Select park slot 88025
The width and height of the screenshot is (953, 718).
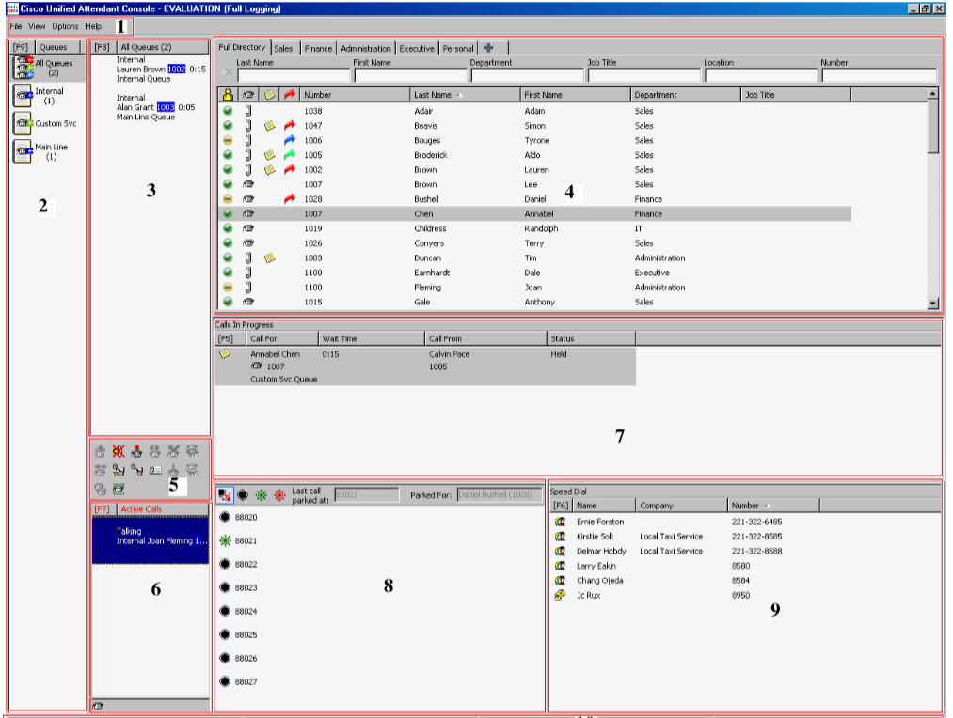(238, 635)
